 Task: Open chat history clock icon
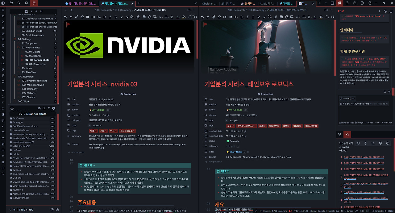click(x=385, y=11)
